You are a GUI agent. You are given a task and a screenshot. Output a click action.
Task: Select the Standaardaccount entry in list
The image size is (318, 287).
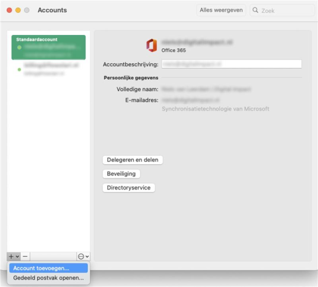48,47
